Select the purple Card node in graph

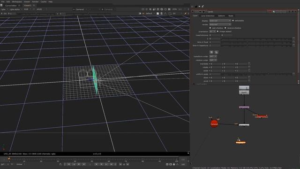pos(244,108)
